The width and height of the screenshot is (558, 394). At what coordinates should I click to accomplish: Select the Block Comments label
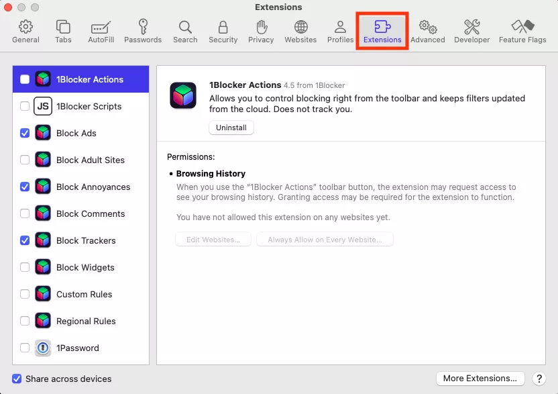point(91,213)
